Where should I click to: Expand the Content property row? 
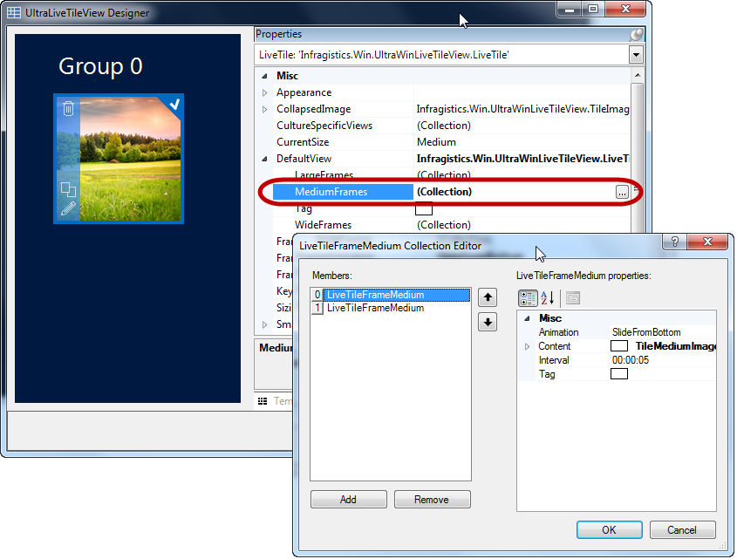[x=527, y=345]
